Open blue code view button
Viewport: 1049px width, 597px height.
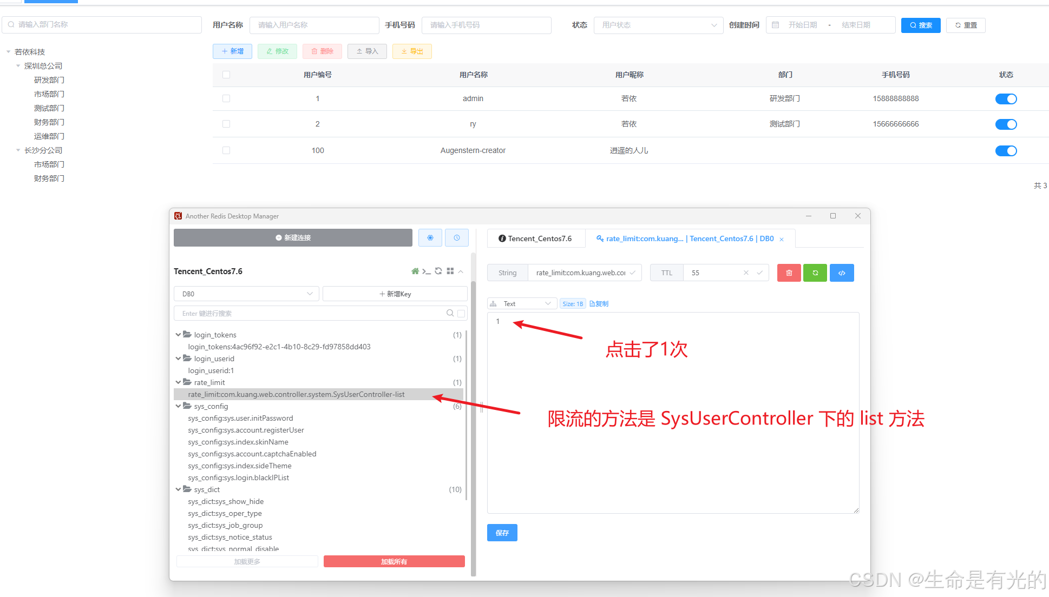click(842, 273)
